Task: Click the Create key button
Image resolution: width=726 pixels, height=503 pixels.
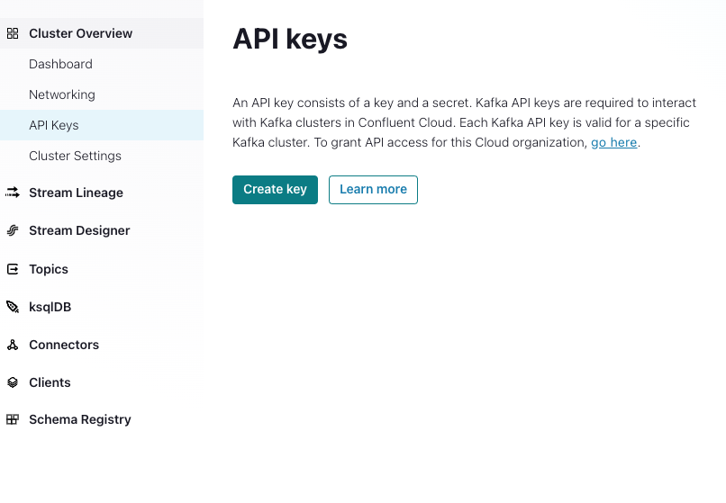Action: [x=275, y=190]
